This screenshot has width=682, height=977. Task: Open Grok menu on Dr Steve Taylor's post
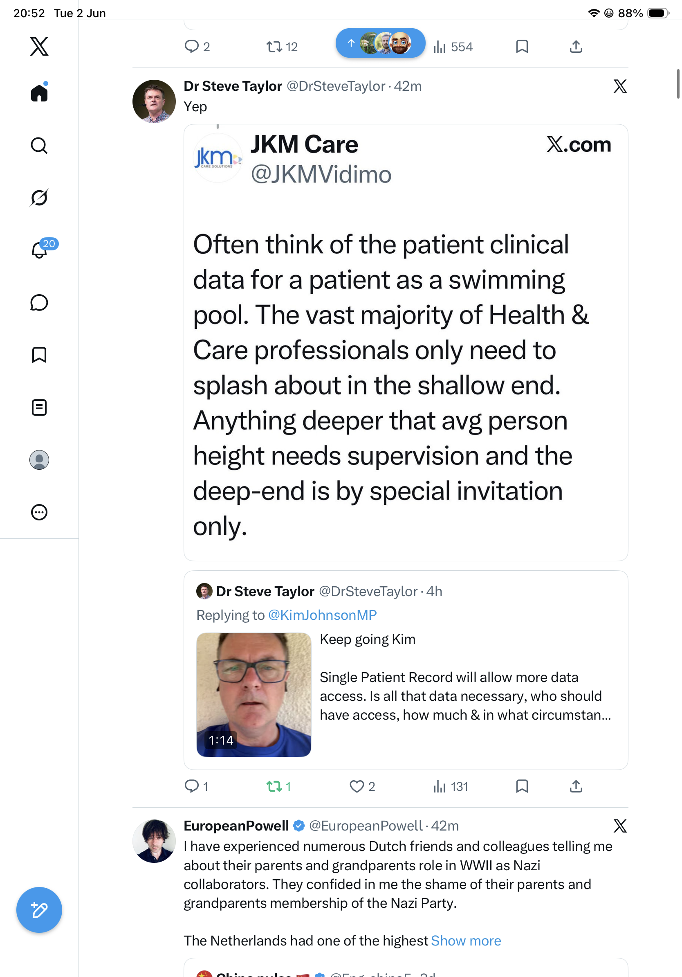[620, 86]
